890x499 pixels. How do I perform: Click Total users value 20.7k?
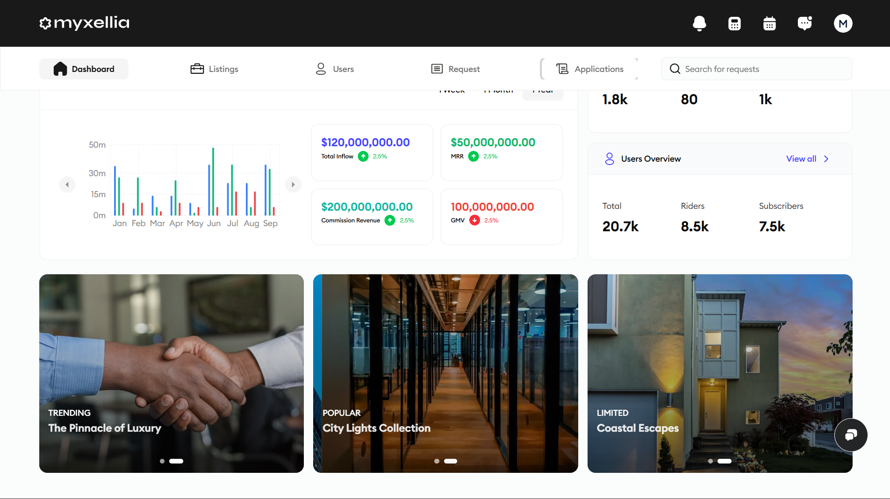[x=620, y=227]
